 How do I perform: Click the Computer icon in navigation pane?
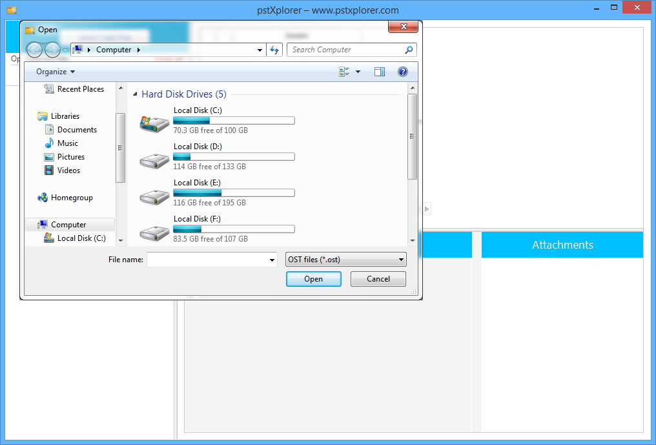(x=42, y=224)
